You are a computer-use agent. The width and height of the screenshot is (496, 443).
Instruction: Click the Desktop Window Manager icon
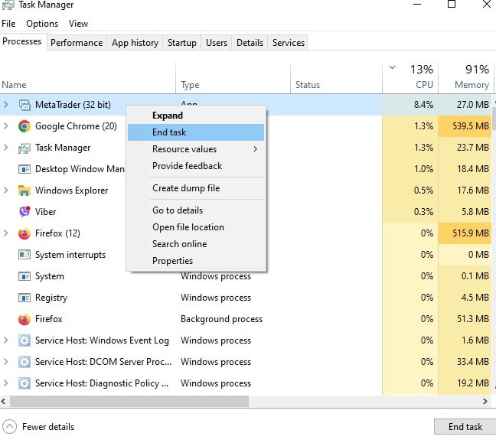[x=24, y=169]
